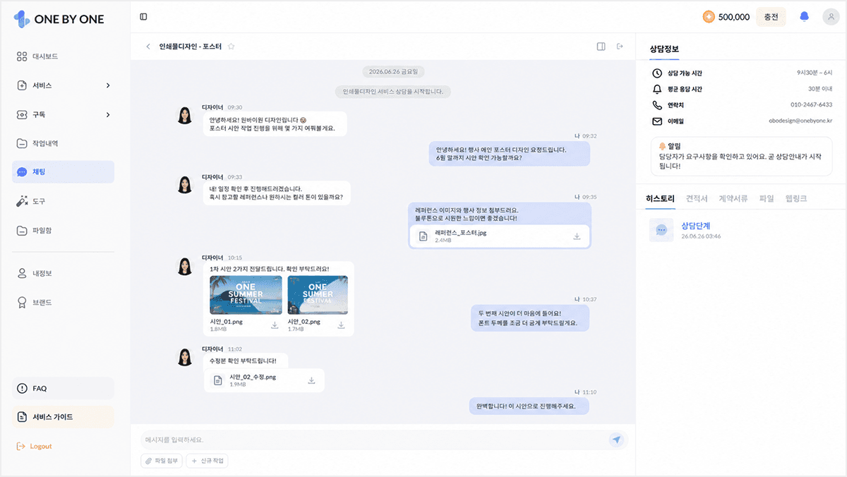
Task: Click the message input field
Action: coord(374,440)
